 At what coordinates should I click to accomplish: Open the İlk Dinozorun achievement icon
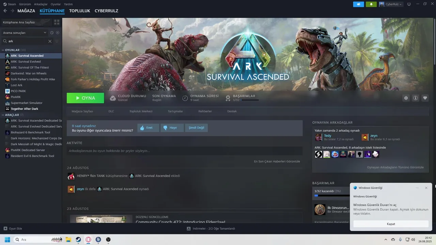320,209
